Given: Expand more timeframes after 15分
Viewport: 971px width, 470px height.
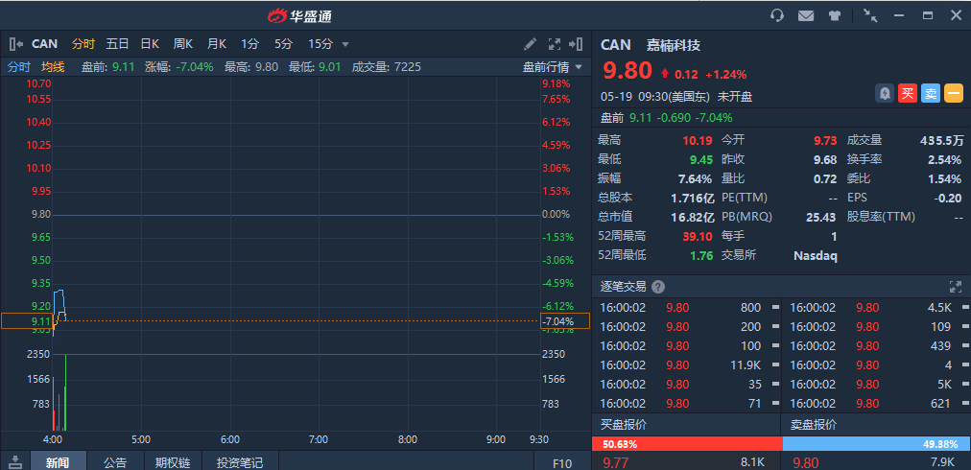Looking at the screenshot, I should tap(345, 44).
